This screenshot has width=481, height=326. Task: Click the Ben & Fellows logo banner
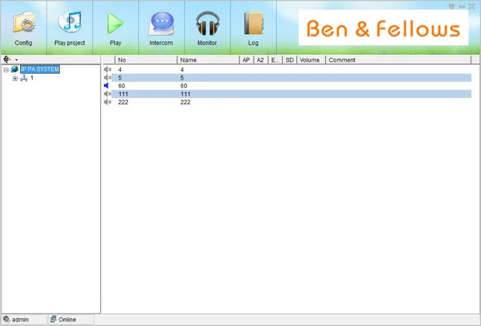(384, 28)
